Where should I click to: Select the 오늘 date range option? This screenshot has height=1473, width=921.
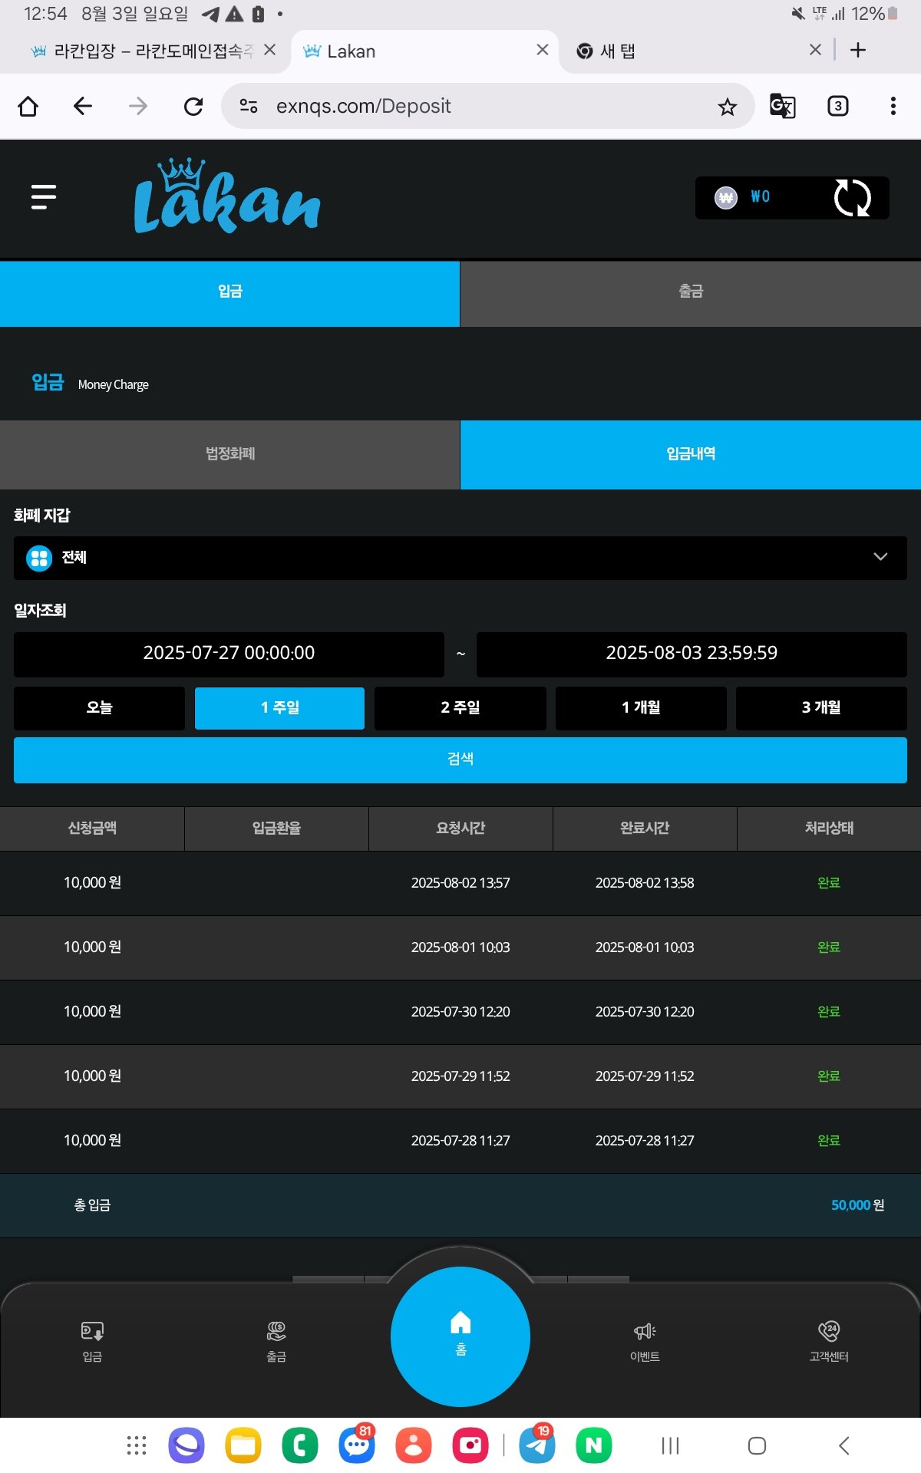click(99, 707)
